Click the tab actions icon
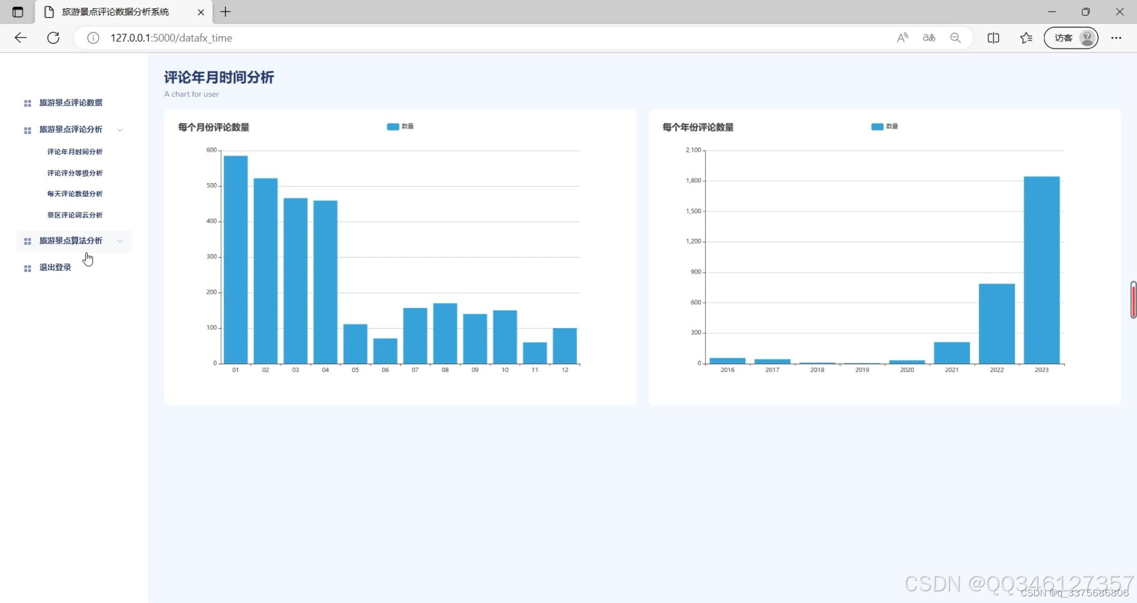 pos(18,12)
